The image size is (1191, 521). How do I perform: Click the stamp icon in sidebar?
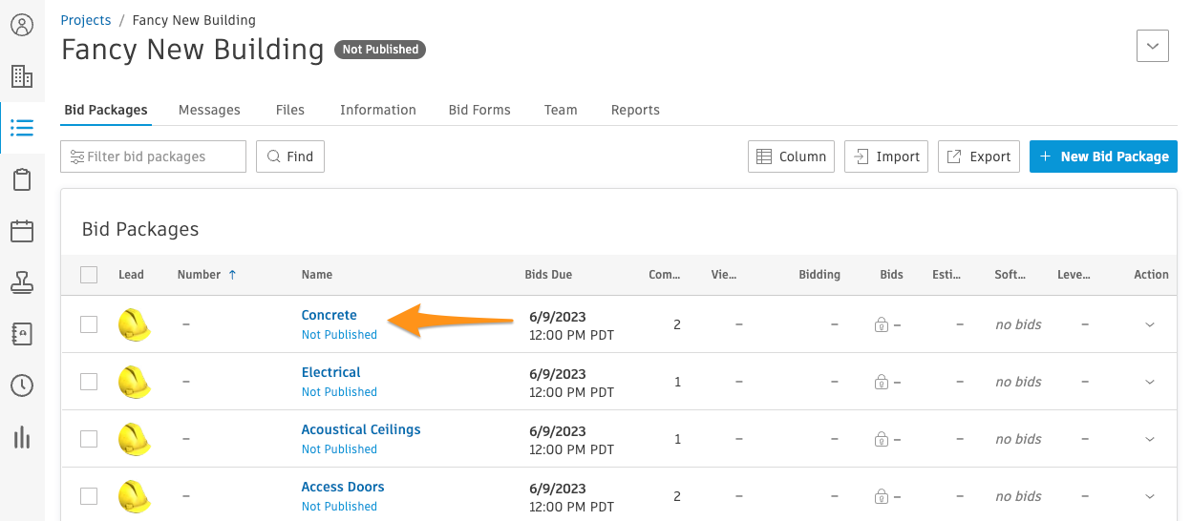click(x=22, y=282)
